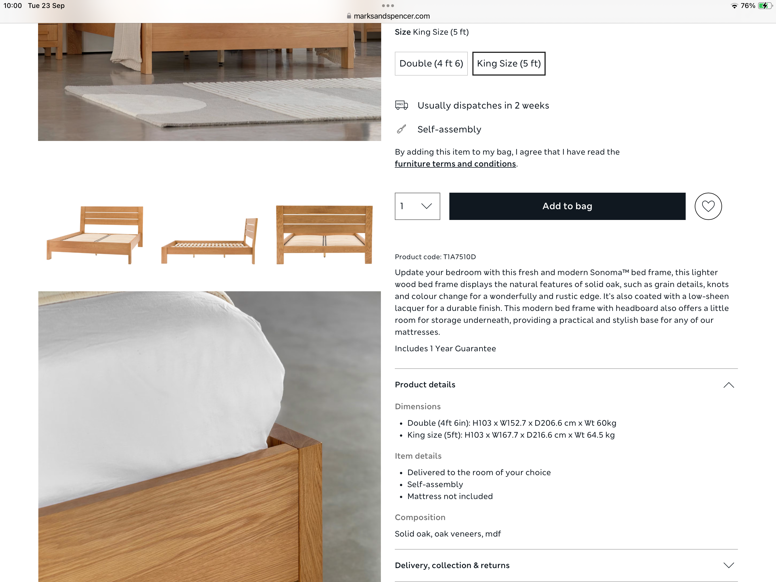Screen dimensions: 776x582
Task: Open close-up bed corner image
Action: tap(209, 436)
